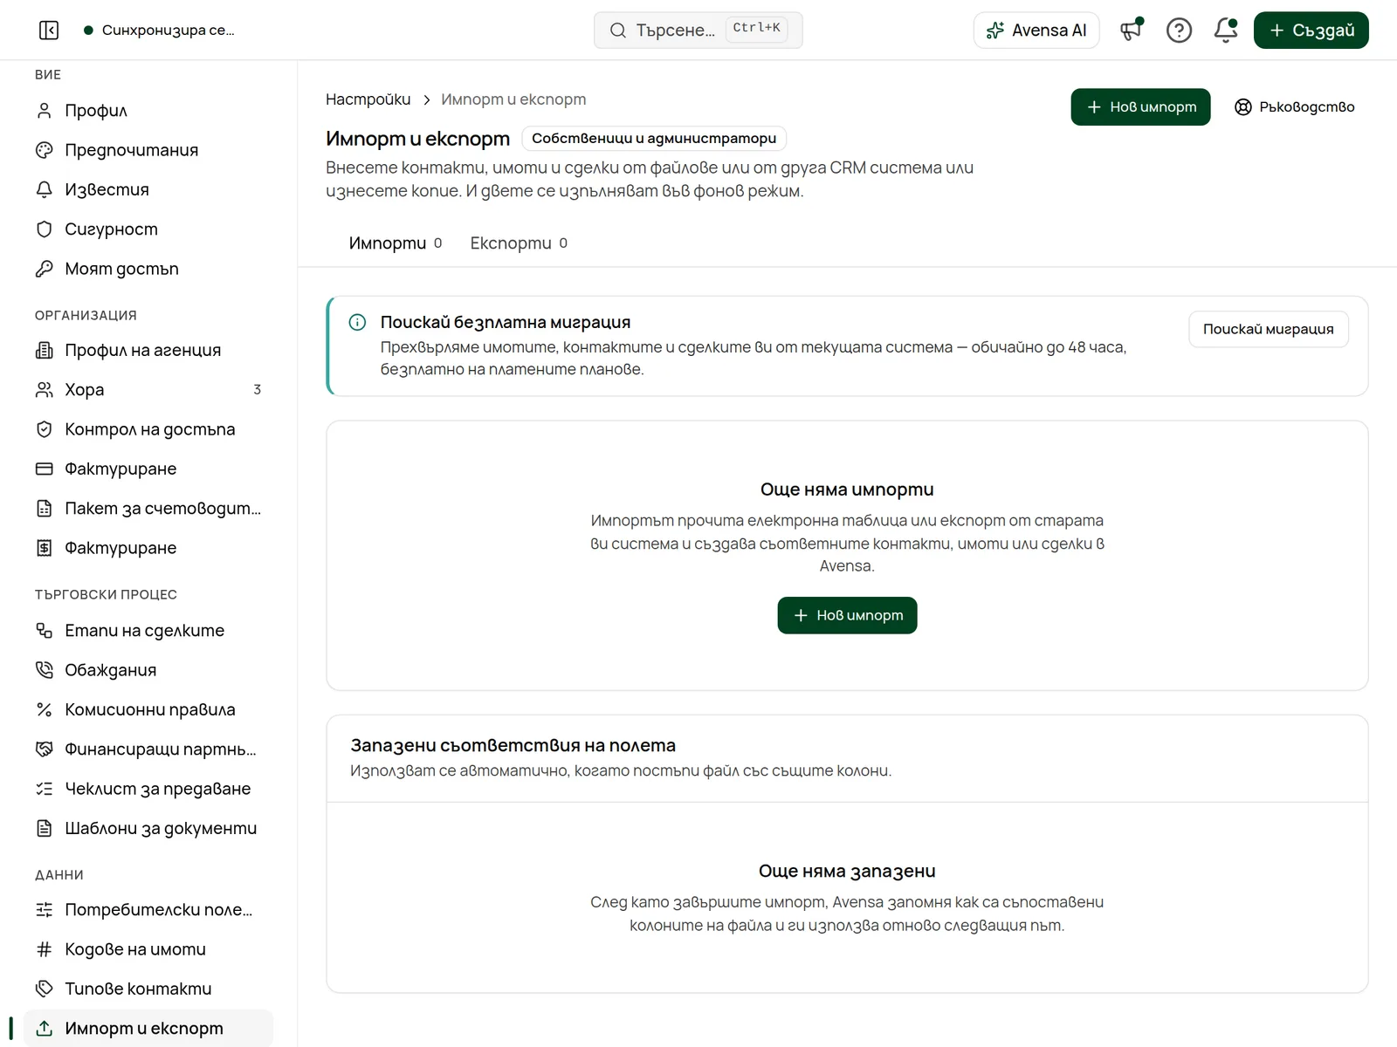Image resolution: width=1397 pixels, height=1047 pixels.
Task: Click the Потребителски полета sliders icon
Action: tap(45, 910)
